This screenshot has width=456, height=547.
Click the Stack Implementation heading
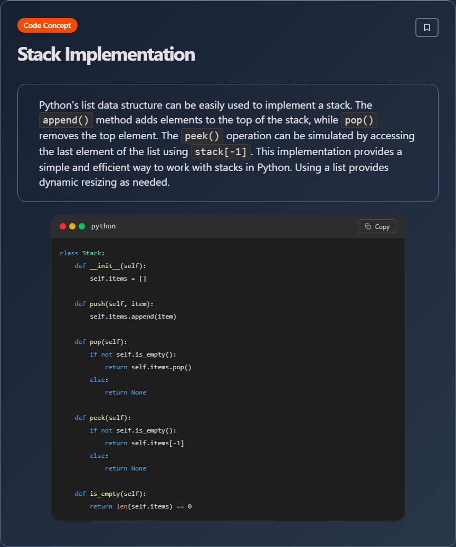tap(106, 54)
